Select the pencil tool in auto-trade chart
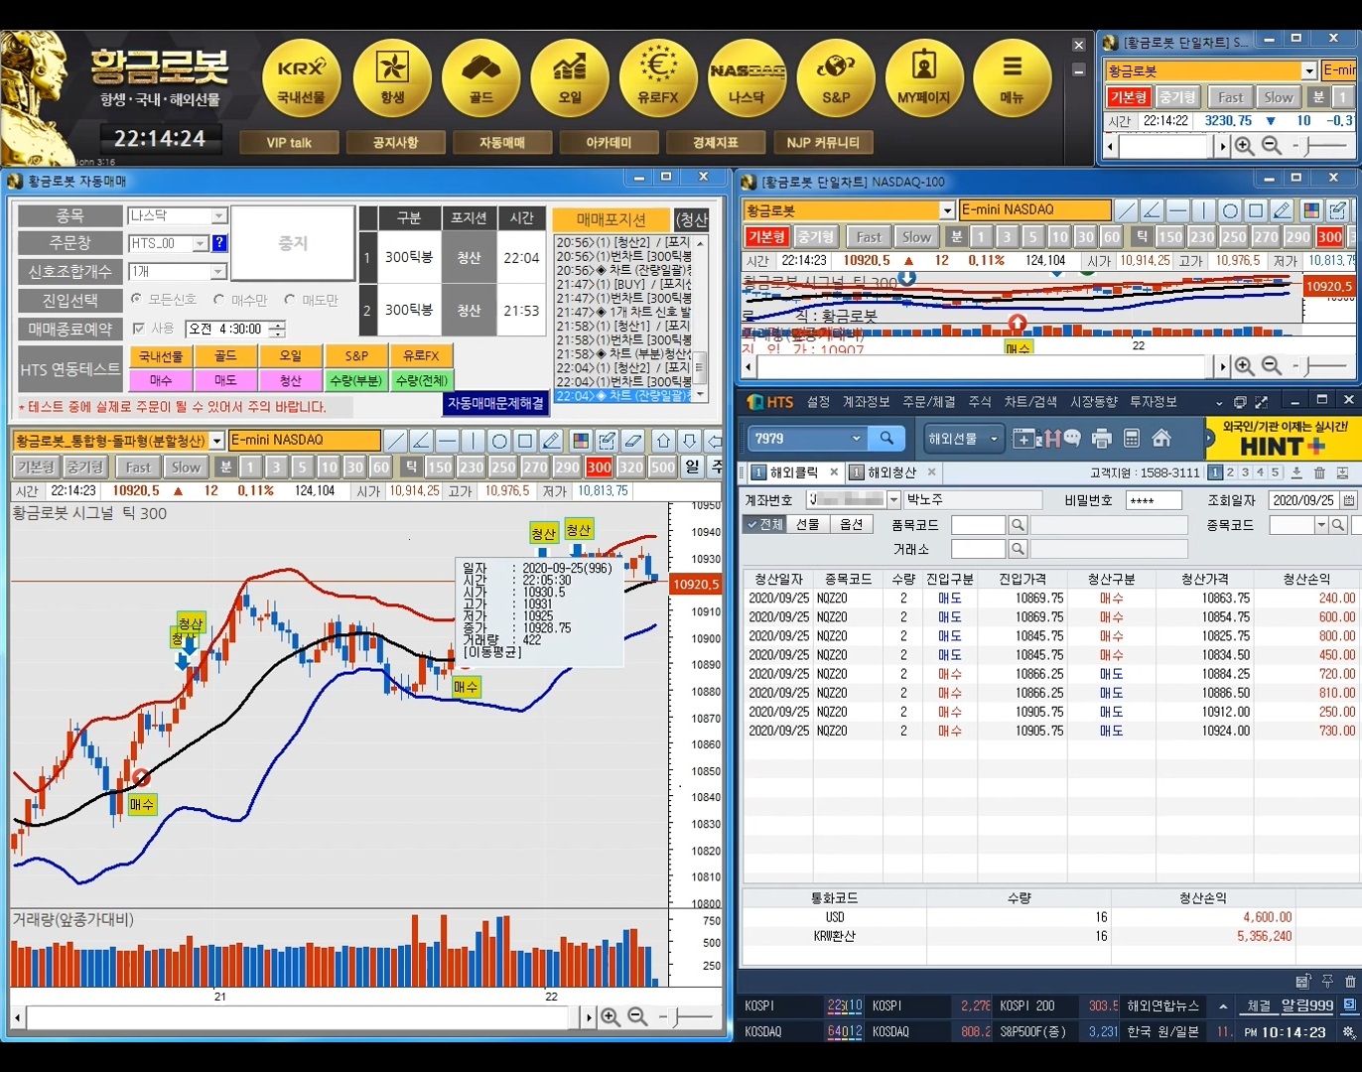This screenshot has width=1362, height=1072. (551, 441)
